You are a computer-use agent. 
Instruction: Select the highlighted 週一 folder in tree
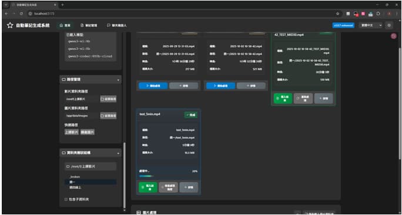coord(91,182)
